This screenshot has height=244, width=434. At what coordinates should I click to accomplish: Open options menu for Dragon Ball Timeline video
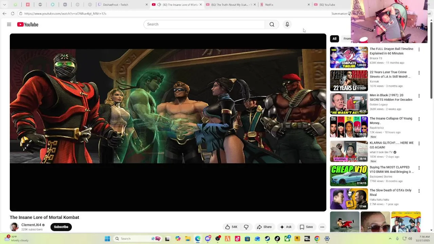[x=419, y=49]
